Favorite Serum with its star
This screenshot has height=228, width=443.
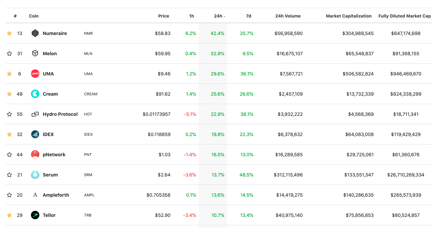click(x=9, y=175)
